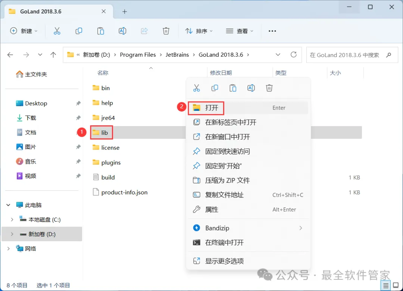This screenshot has height=291, width=403.
Task: Select the jre64 folder
Action: [104, 118]
